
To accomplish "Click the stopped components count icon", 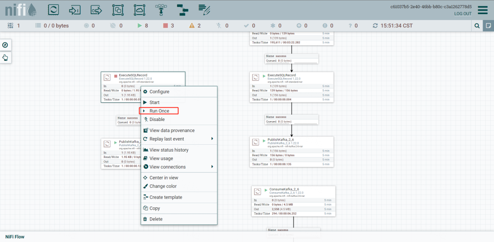I will coord(166,26).
